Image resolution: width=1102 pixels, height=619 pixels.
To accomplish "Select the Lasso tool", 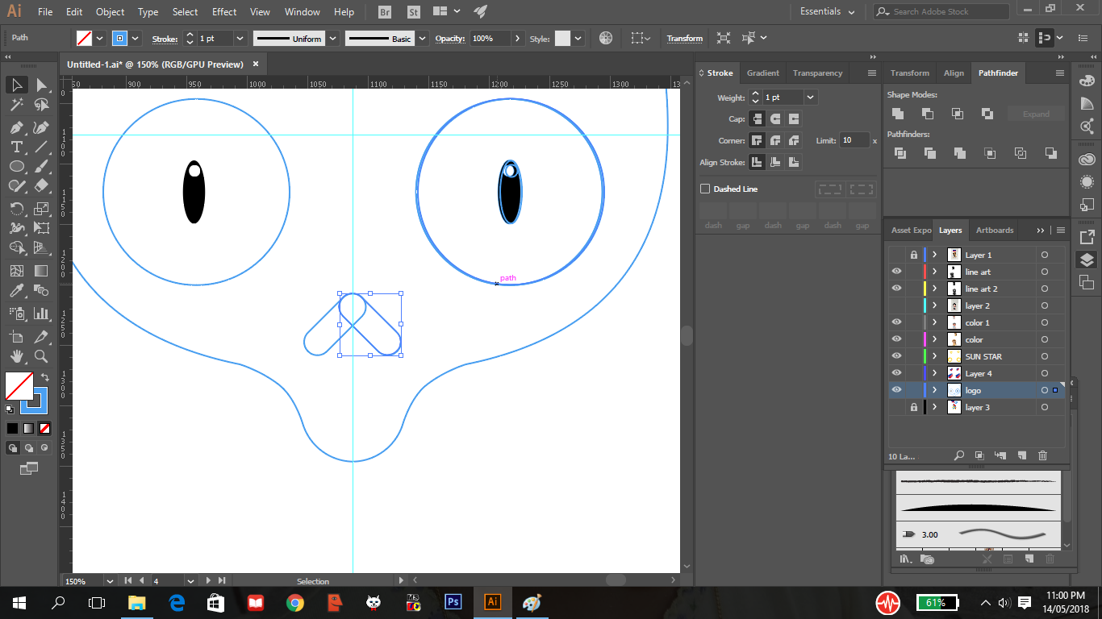I will [x=41, y=106].
